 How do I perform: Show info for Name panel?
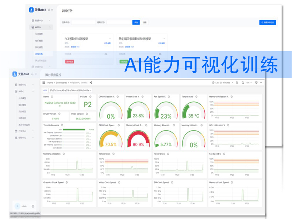(52, 97)
